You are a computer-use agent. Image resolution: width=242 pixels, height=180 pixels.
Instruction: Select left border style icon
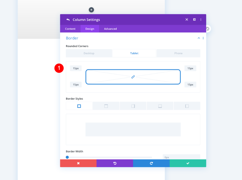click(187, 106)
